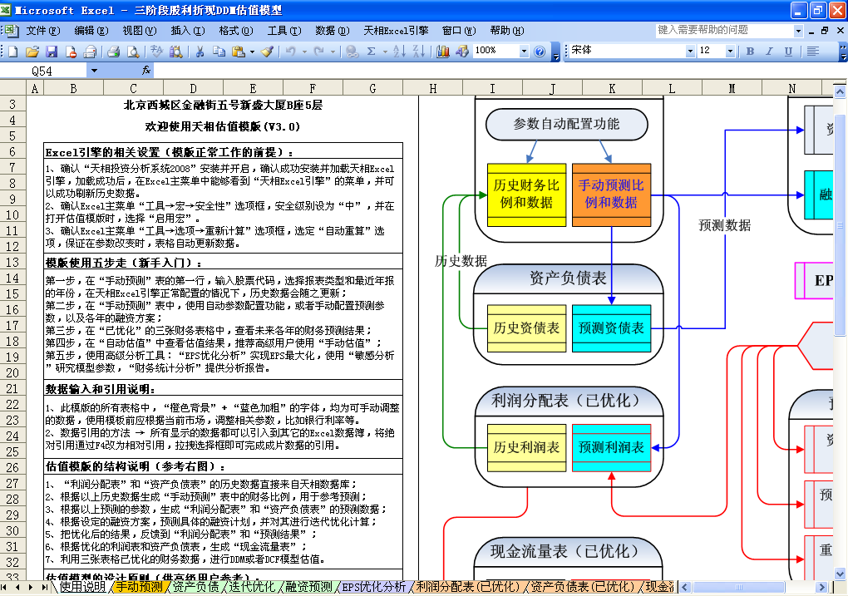Sort descending Z to A
Image resolution: width=848 pixels, height=596 pixels.
tap(418, 52)
